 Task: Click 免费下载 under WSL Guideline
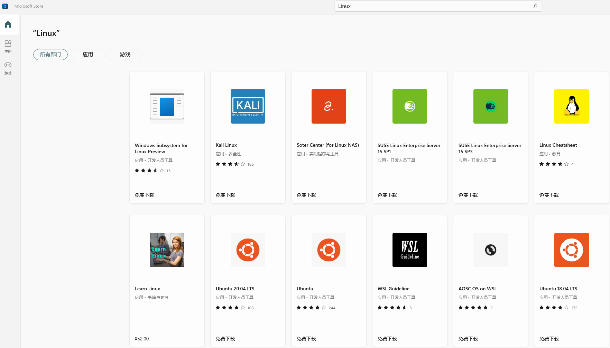387,339
